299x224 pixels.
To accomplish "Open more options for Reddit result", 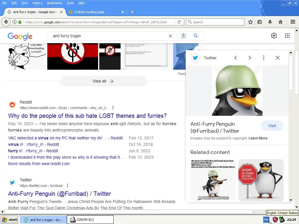I will [x=113, y=108].
